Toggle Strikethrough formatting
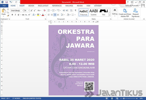Viewport: 146px width, 100px height. coord(23,15)
